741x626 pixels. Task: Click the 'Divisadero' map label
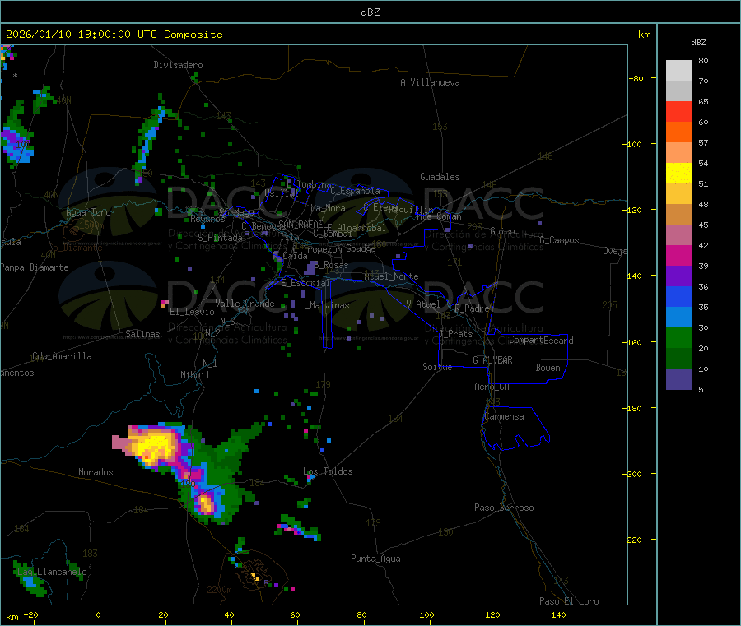[x=178, y=65]
